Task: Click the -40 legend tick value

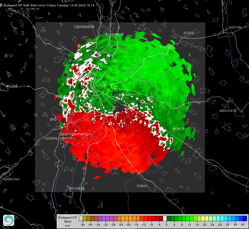Action: coord(90,225)
